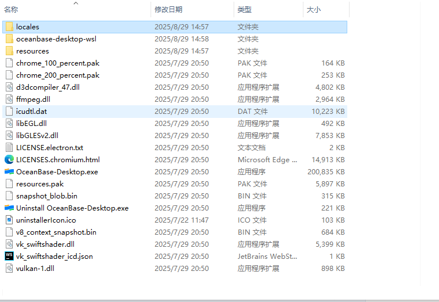439x302 pixels.
Task: Select the name Uninstall OceanBase-Desktop.exe
Action: coord(72,208)
